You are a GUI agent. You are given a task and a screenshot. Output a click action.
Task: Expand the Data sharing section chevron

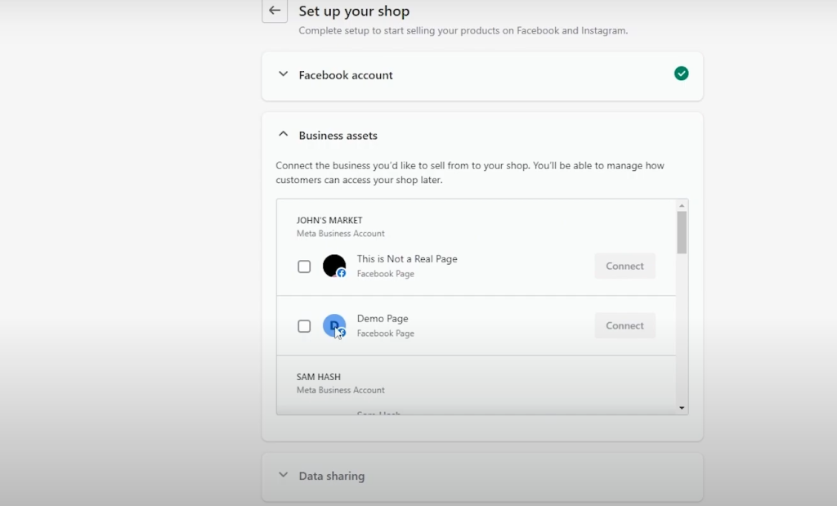[x=284, y=475]
